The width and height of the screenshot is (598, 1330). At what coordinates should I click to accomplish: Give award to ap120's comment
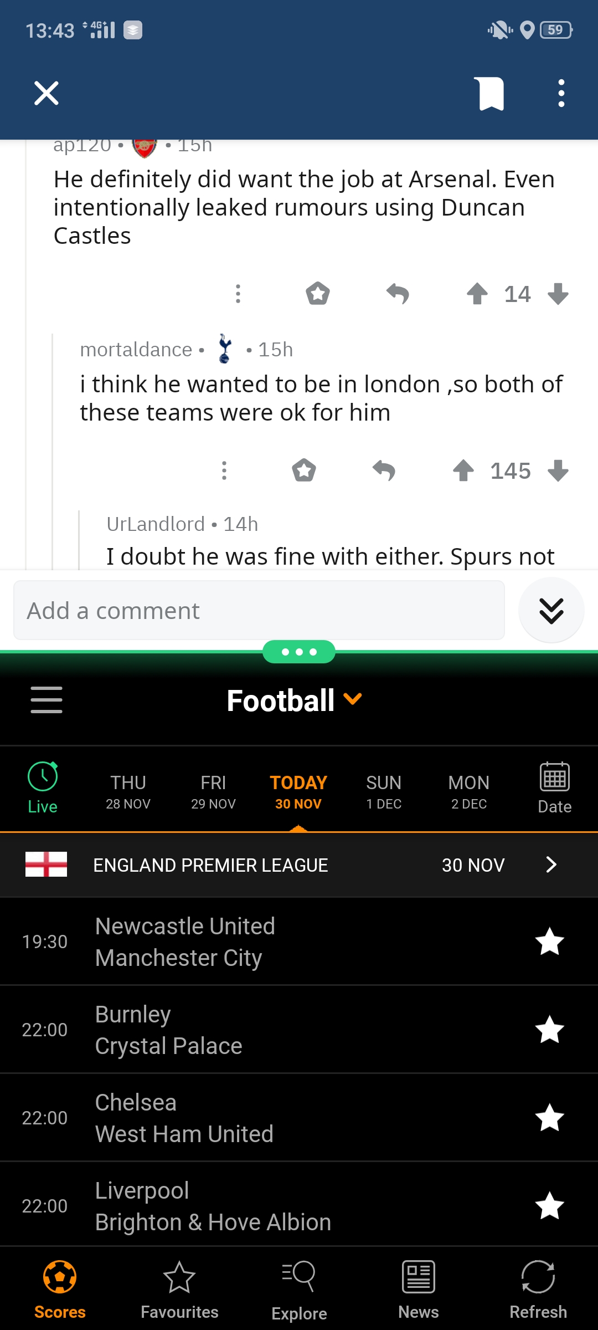pos(318,294)
